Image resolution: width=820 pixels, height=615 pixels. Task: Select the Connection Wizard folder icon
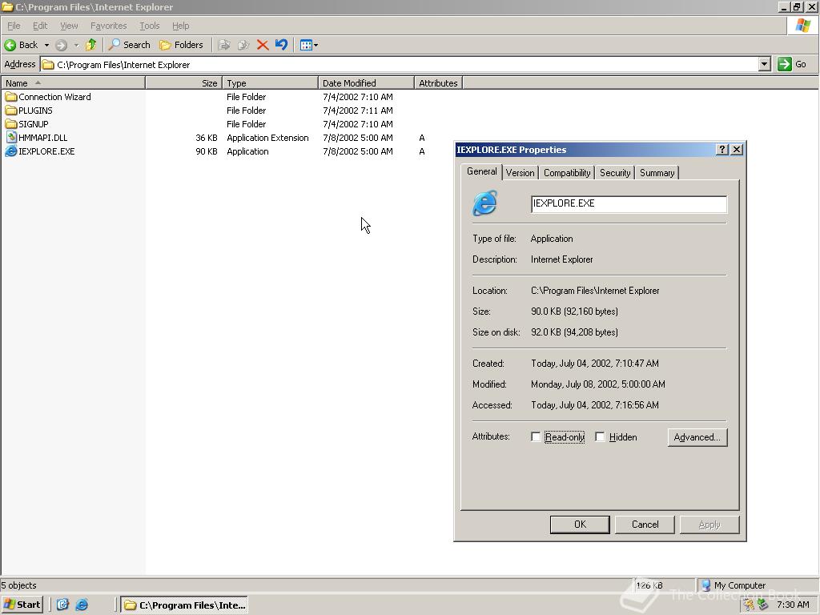pyautogui.click(x=11, y=97)
